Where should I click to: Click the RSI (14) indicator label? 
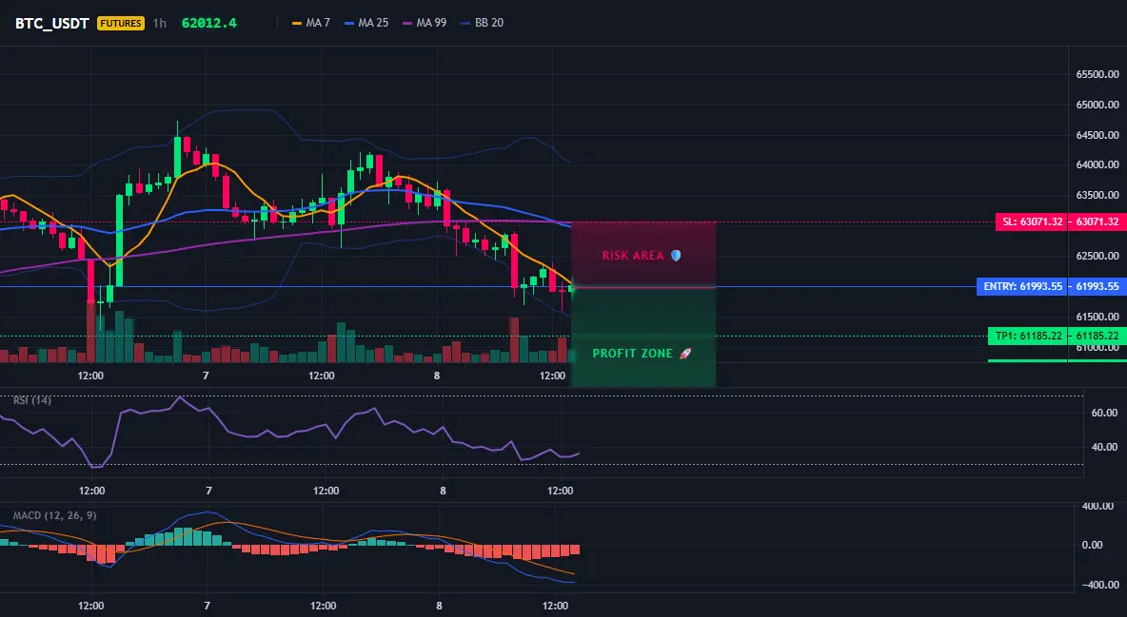click(32, 400)
